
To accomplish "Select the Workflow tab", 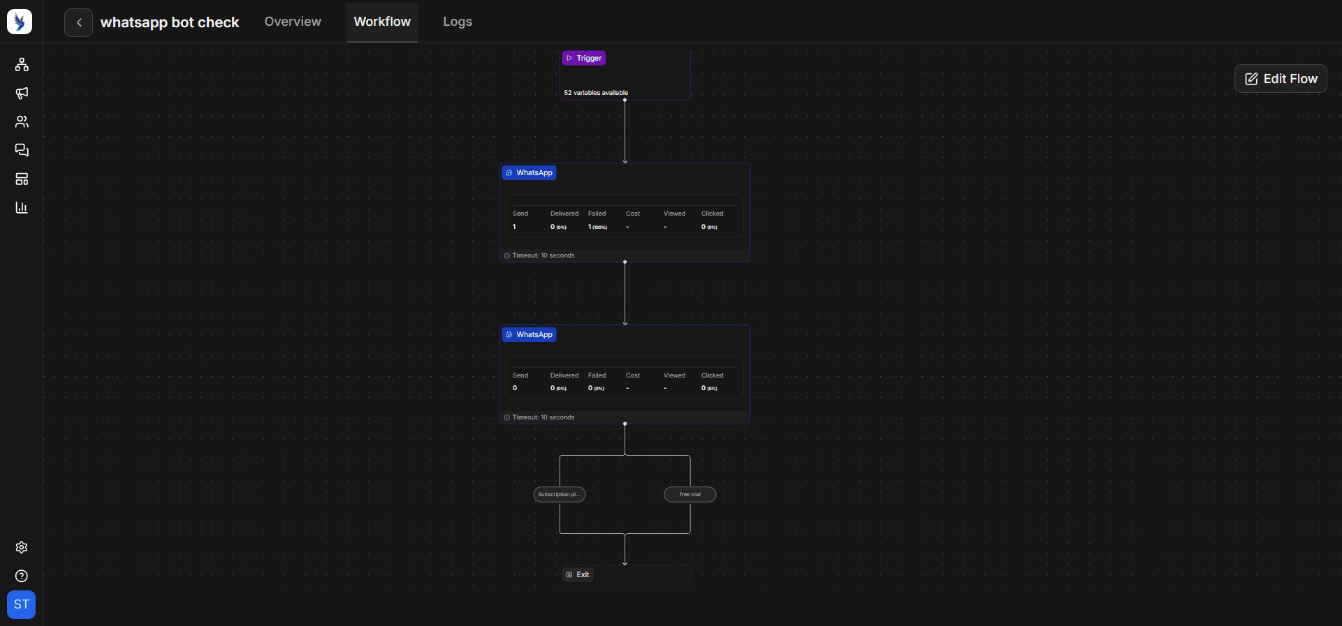I will coord(382,22).
